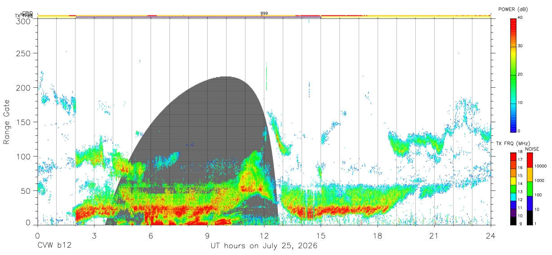Click the 250 tick label on the Range Gate axis

click(x=24, y=54)
